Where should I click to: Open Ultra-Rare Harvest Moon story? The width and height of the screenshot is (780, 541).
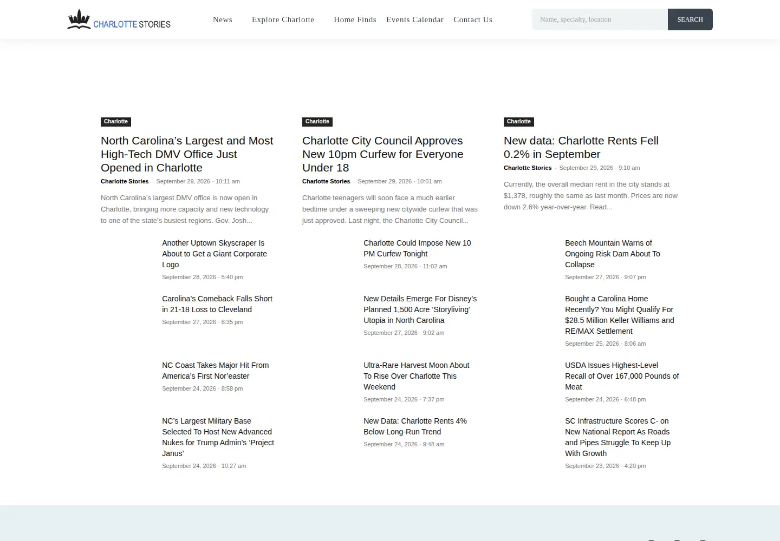click(x=417, y=376)
